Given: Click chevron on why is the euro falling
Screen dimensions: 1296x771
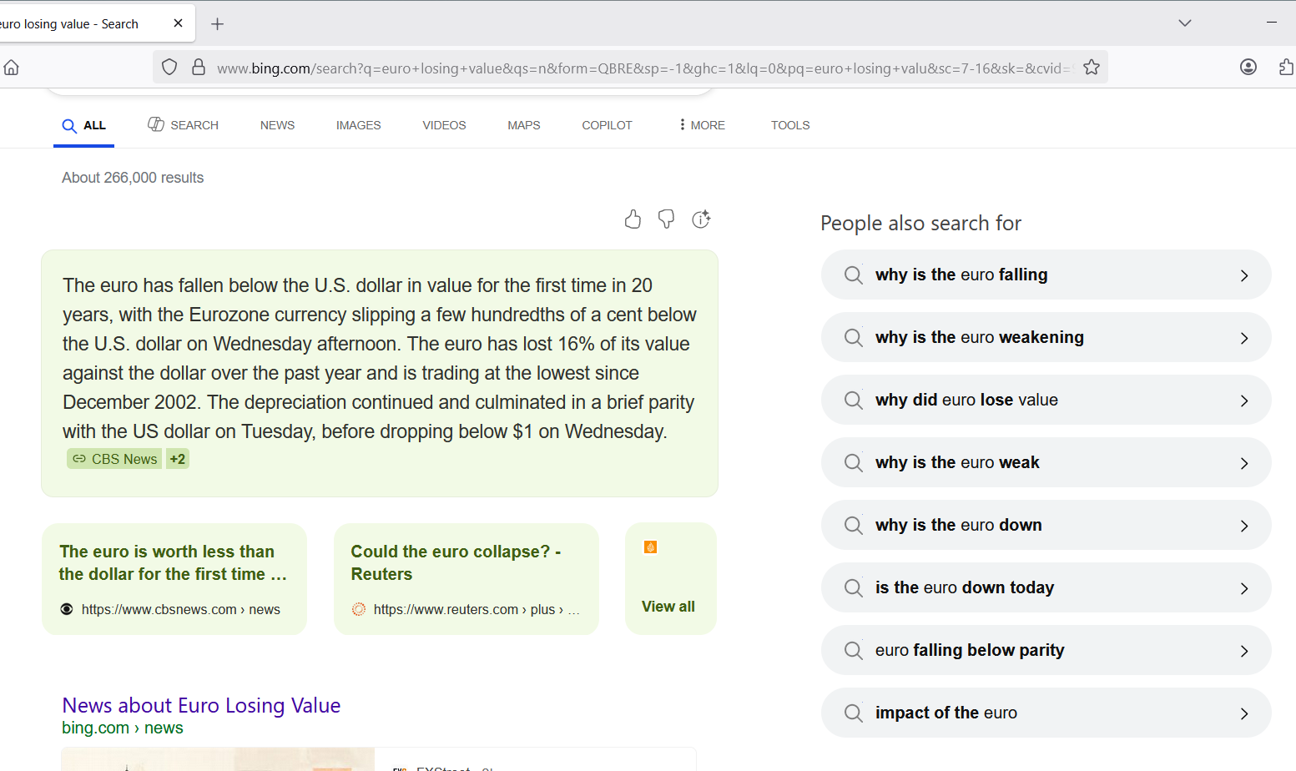Looking at the screenshot, I should (1244, 275).
